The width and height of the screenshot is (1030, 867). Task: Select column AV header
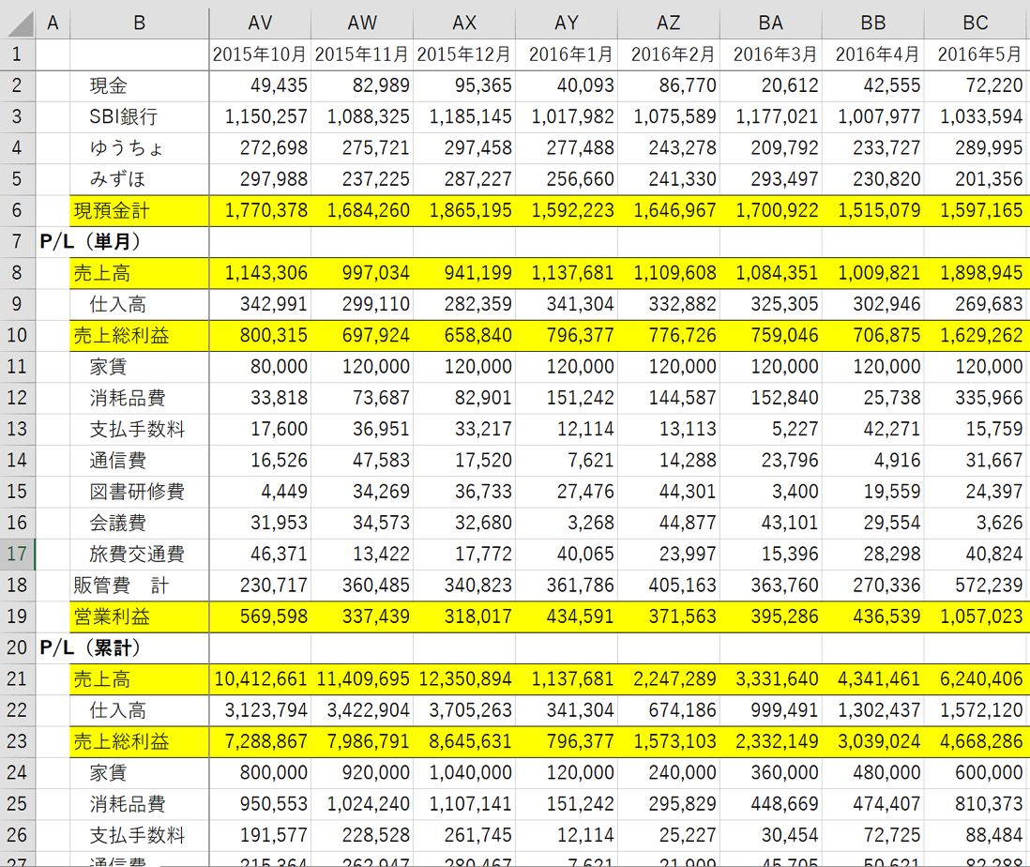coord(260,23)
